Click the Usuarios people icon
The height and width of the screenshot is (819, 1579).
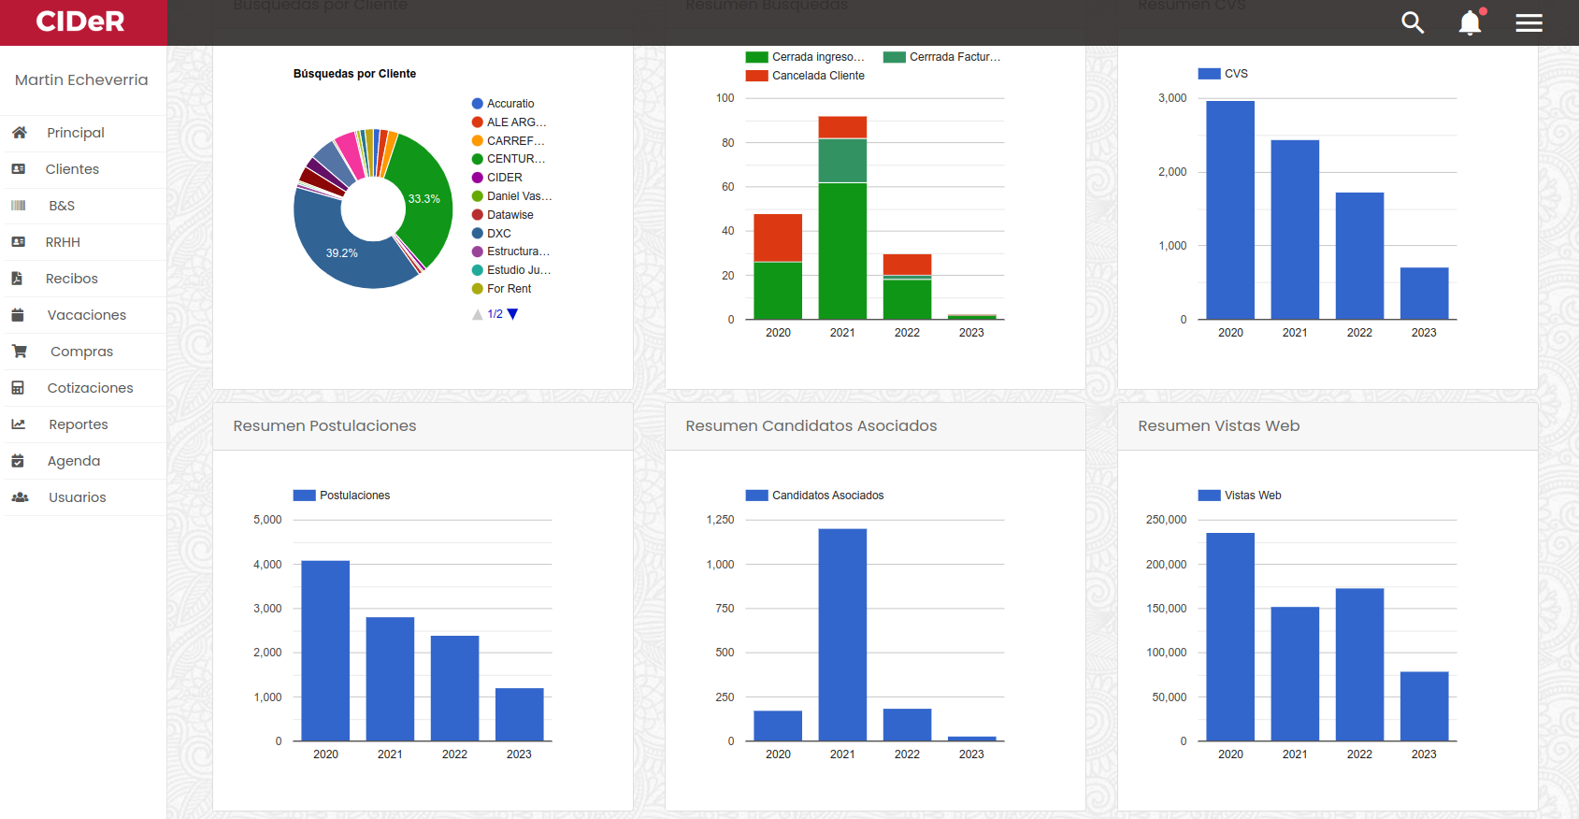(19, 497)
